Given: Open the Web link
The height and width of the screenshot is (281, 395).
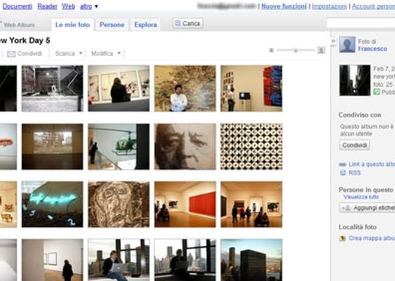Looking at the screenshot, I should (68, 7).
